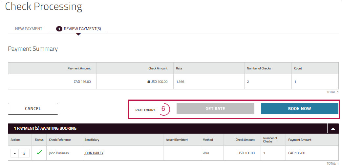This screenshot has height=168, width=342.
Task: Click the Rate column header
Action: pos(179,68)
